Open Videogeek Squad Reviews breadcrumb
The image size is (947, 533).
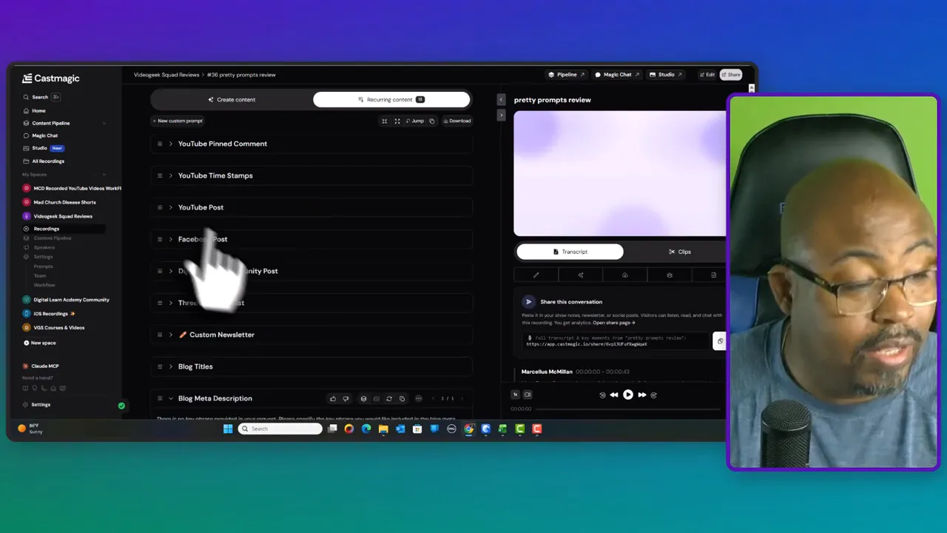[166, 75]
